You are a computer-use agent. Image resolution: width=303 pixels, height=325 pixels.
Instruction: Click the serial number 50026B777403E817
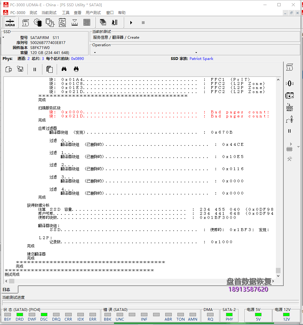coord(48,43)
